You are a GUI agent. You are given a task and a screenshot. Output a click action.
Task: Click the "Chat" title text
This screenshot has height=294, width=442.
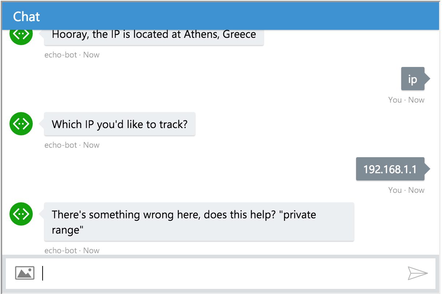[27, 17]
